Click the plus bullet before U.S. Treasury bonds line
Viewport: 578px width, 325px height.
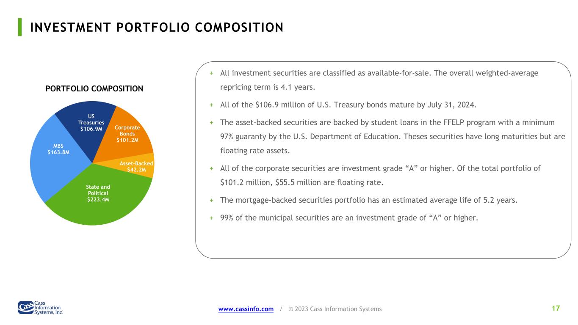[x=211, y=105]
